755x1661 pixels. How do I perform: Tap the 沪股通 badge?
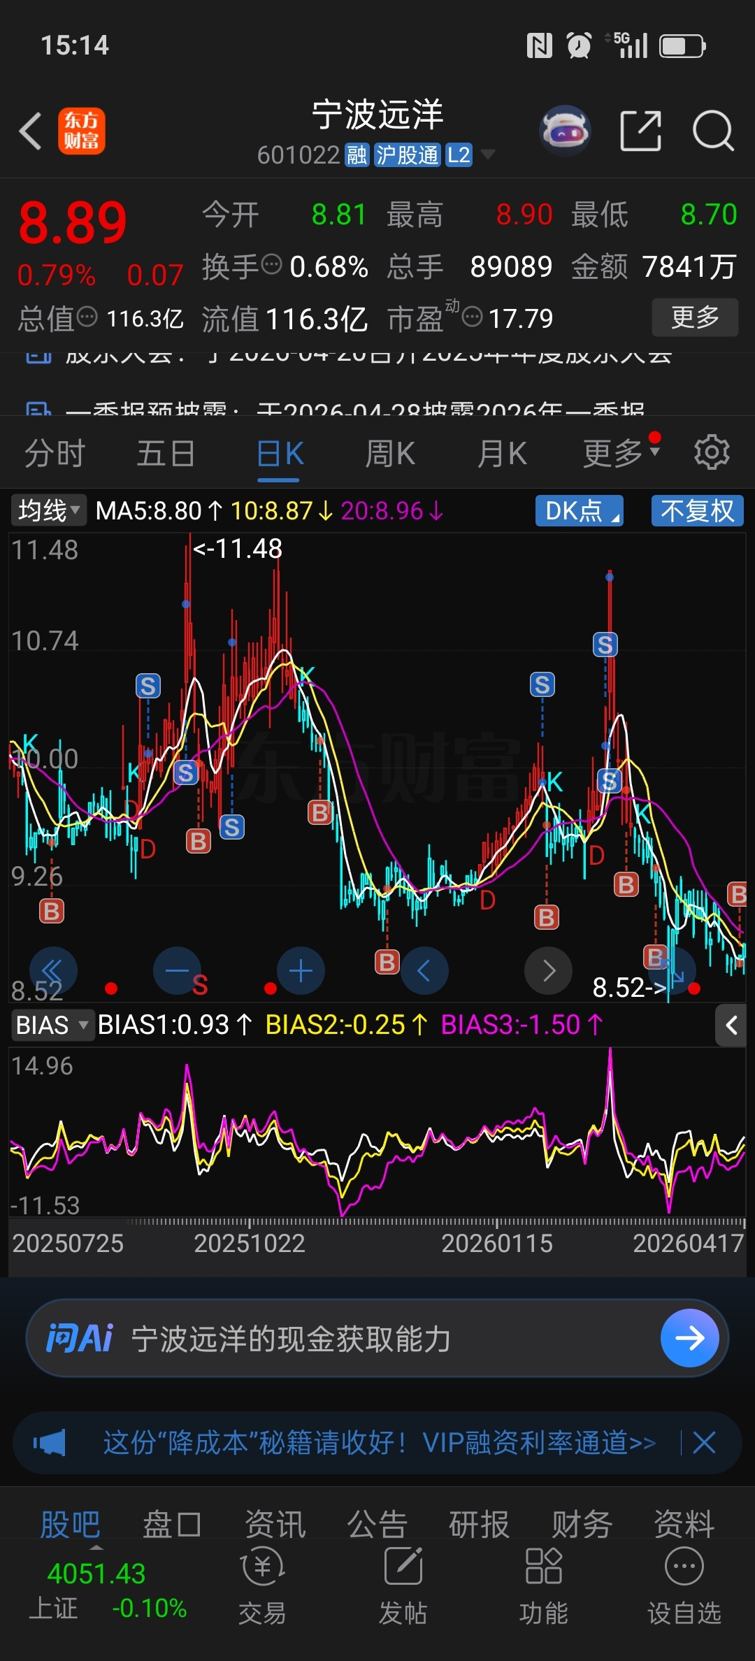click(407, 154)
